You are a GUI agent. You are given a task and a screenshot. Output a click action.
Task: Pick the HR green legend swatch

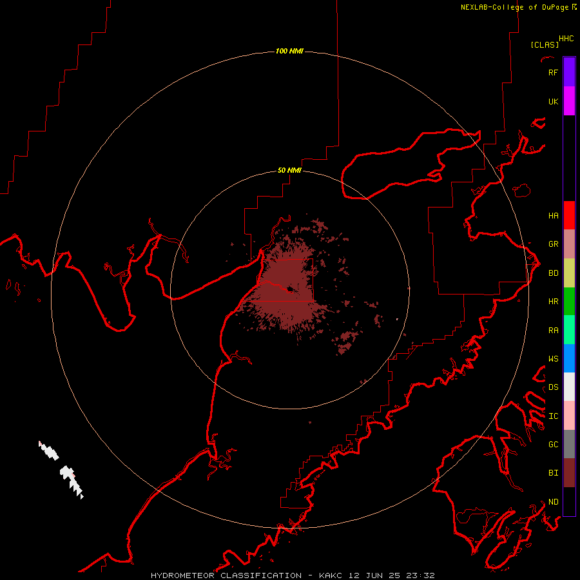pos(569,302)
